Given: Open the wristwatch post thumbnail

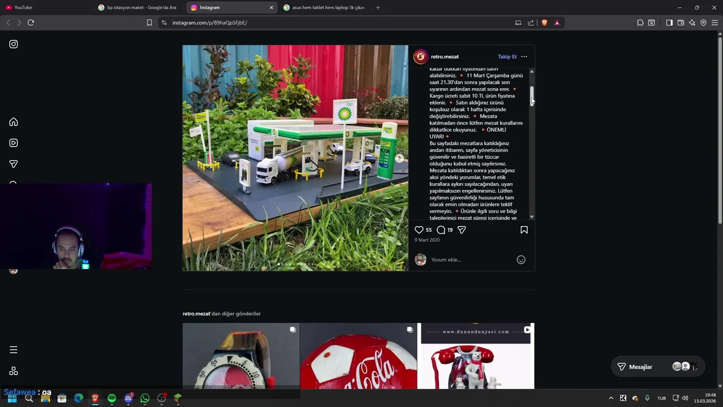Looking at the screenshot, I should pyautogui.click(x=241, y=356).
